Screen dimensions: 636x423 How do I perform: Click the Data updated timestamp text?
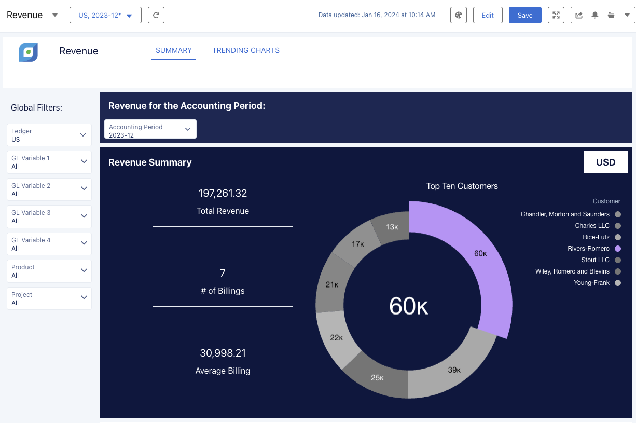[377, 15]
